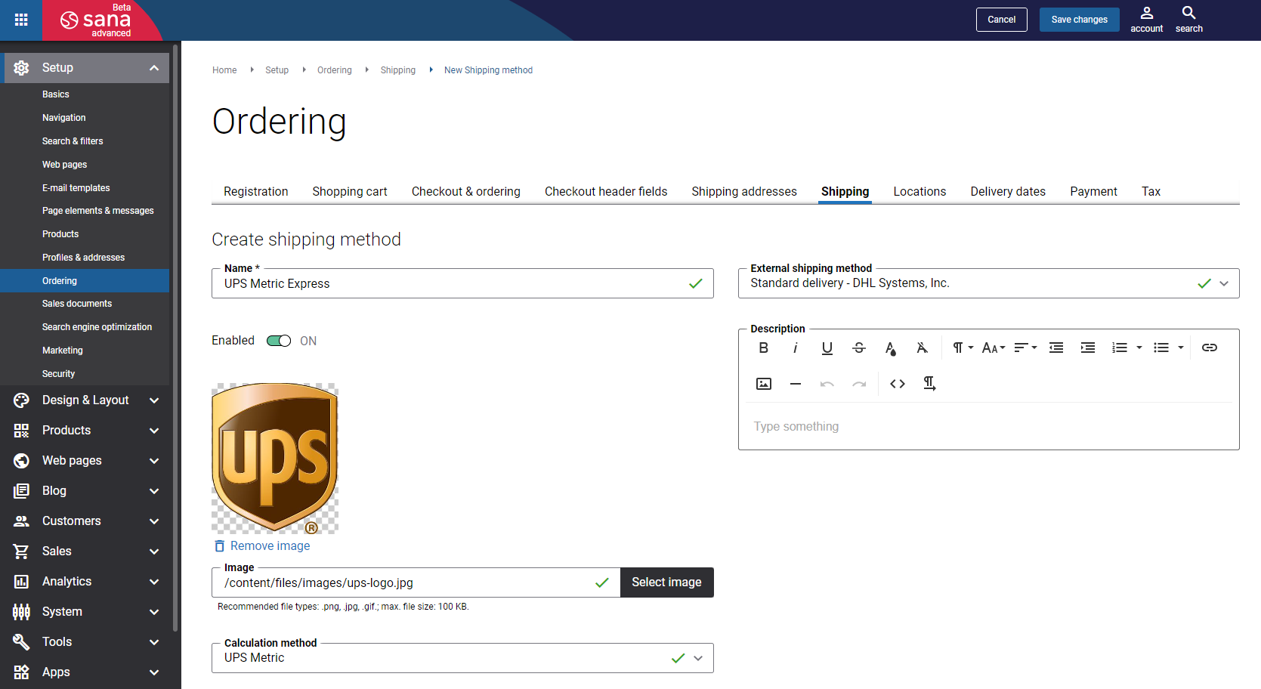Toggle text direction paragraph icon
Viewport: 1261px width, 689px height.
point(929,384)
